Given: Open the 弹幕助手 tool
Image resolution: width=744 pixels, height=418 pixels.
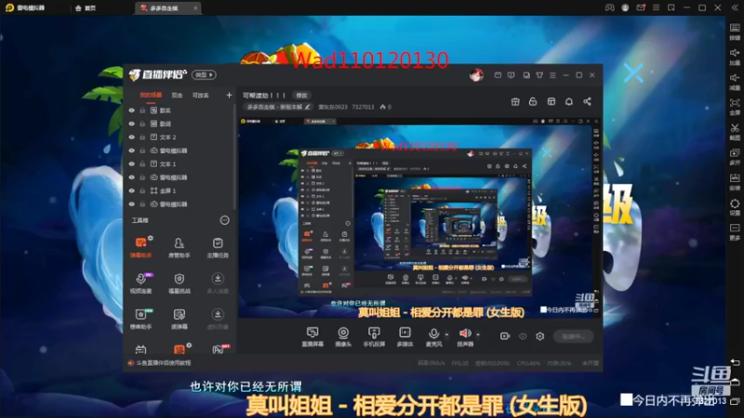Looking at the screenshot, I should tap(141, 247).
